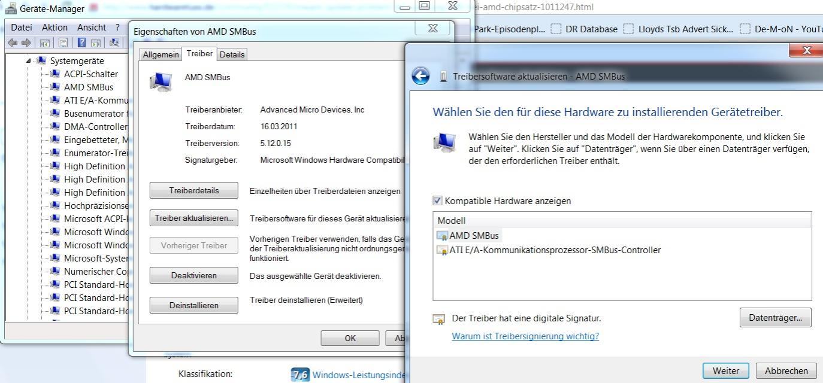The image size is (823, 383).
Task: Click the DMA-Controller device icon
Action: [x=55, y=126]
